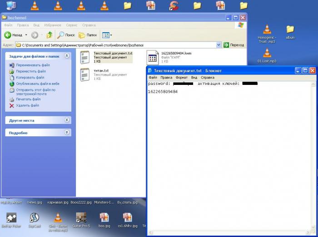Expand the address bar dropdown

[x=219, y=45]
